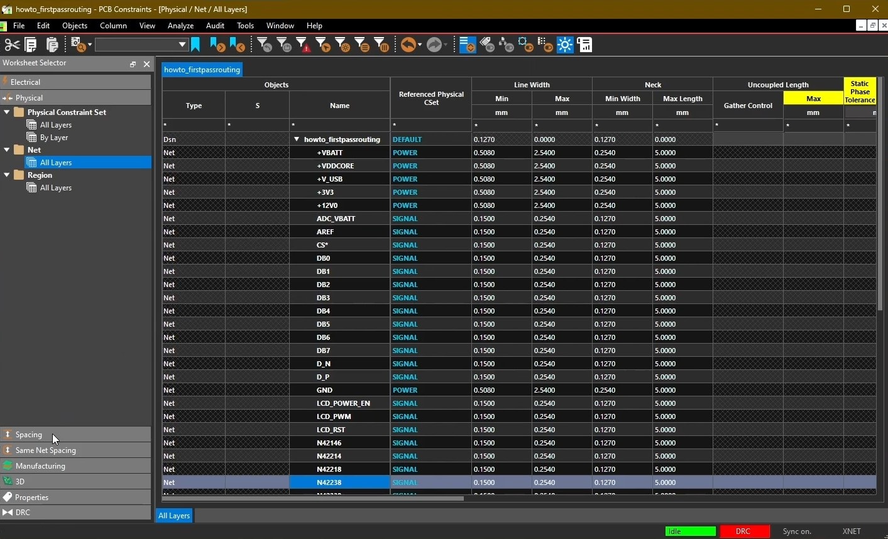Open the DRC worksheet section
The height and width of the screenshot is (539, 888).
(75, 512)
